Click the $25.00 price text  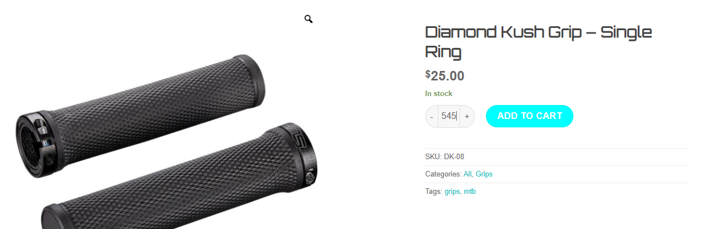pos(445,75)
